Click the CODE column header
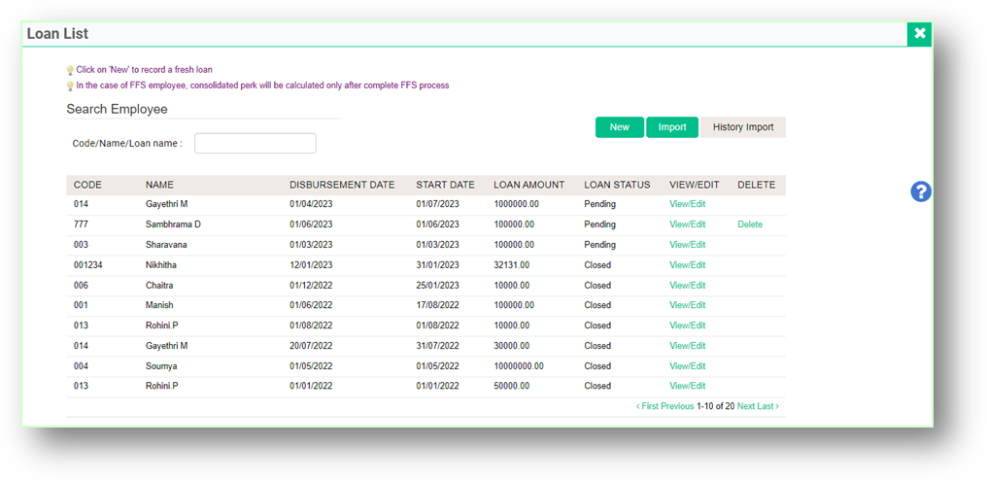This screenshot has height=481, width=987. (87, 185)
